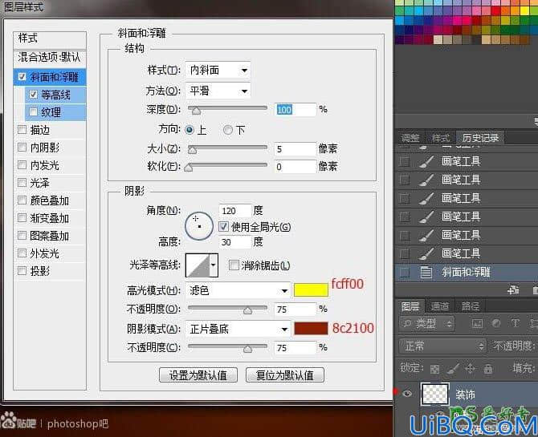The width and height of the screenshot is (538, 437).
Task: Enable the 颜色叠加 checkbox
Action: pos(22,200)
